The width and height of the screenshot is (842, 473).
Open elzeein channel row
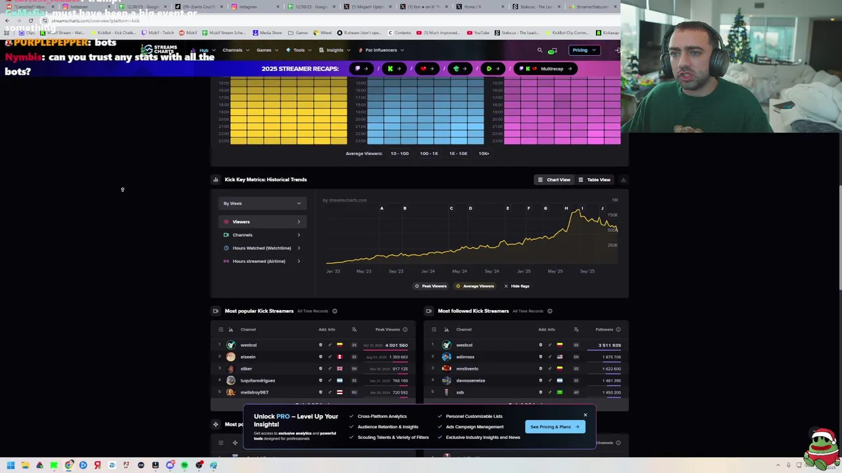coord(312,357)
